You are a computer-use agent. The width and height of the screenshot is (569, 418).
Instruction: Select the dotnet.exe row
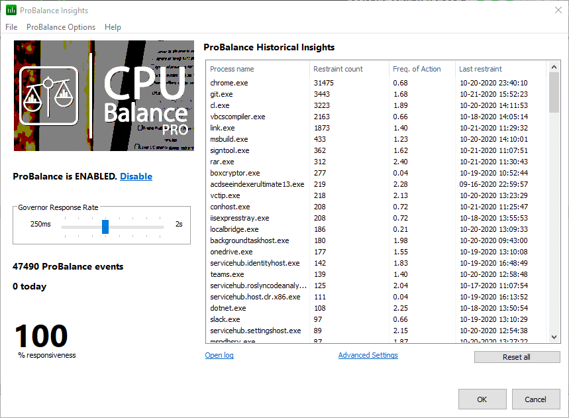[378, 307]
